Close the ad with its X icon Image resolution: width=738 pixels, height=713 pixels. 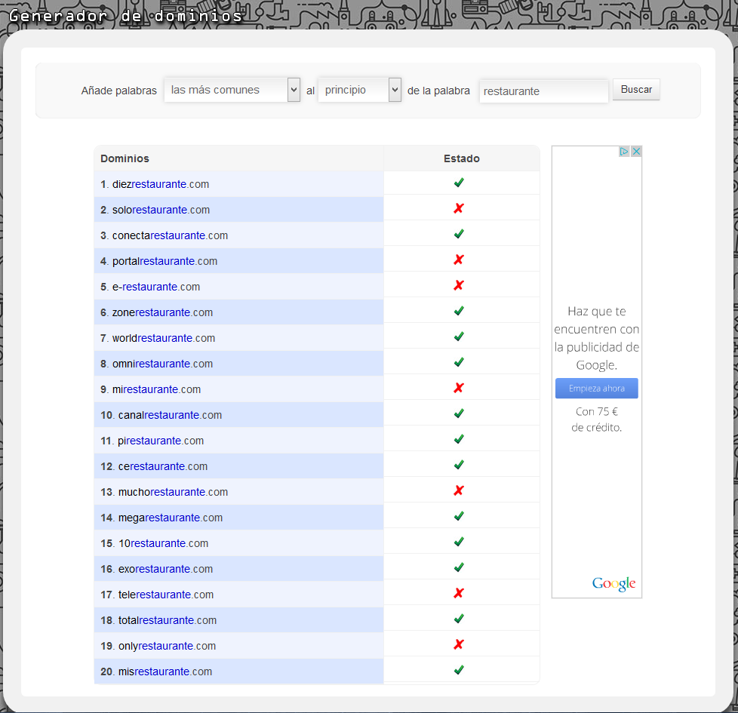click(636, 152)
